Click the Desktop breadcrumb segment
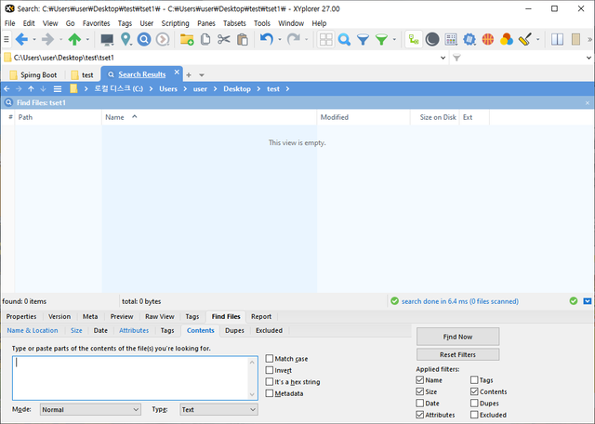 tap(237, 89)
